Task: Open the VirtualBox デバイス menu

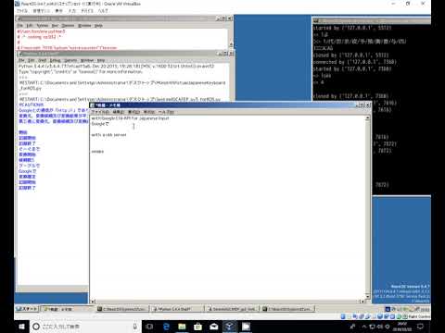Action: point(87,11)
